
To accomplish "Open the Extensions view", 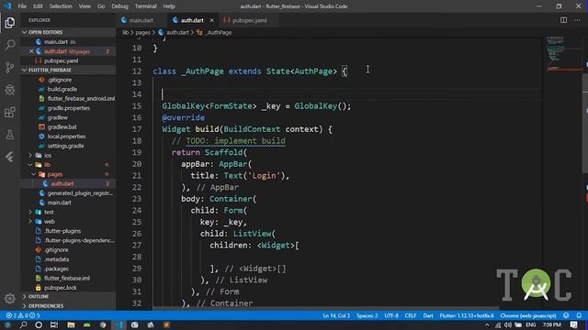I will (x=10, y=112).
